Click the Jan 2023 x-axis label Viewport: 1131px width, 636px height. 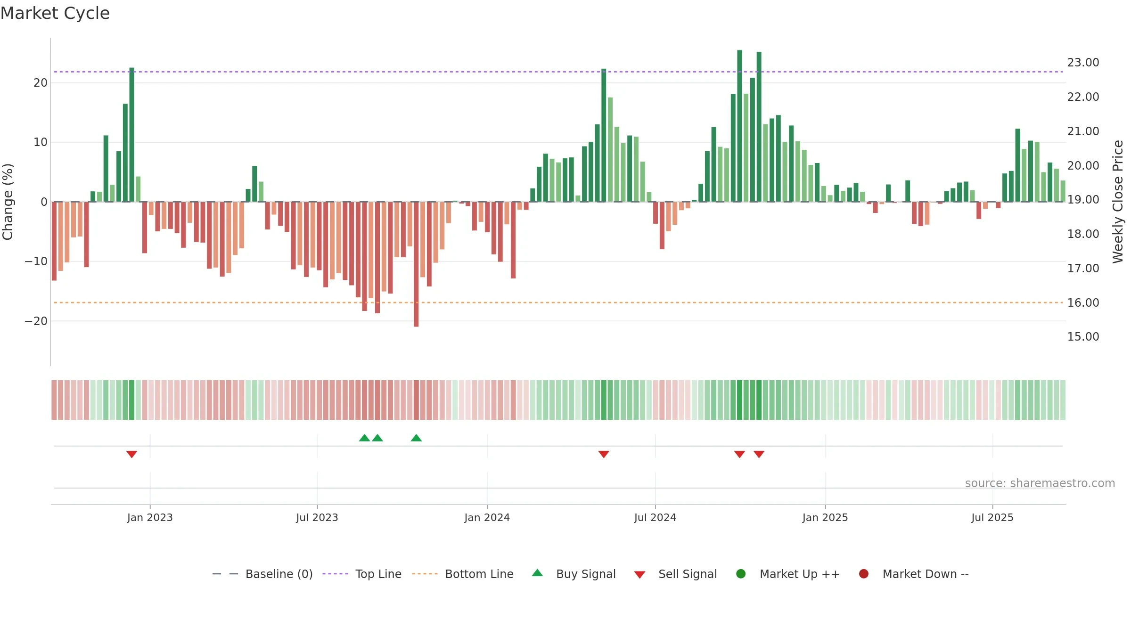(150, 518)
